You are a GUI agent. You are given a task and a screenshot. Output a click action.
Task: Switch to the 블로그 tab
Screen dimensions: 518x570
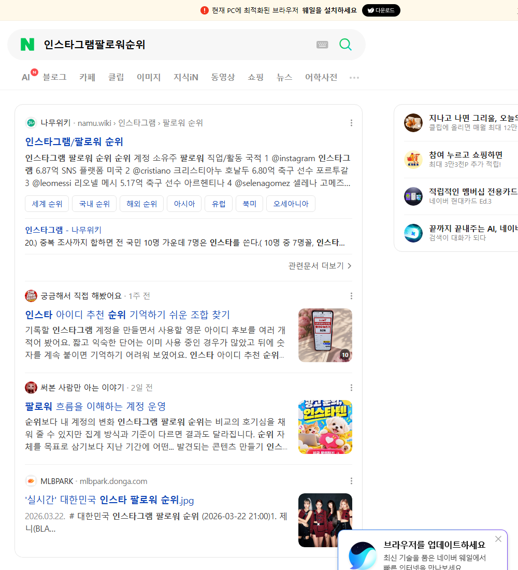pyautogui.click(x=54, y=77)
